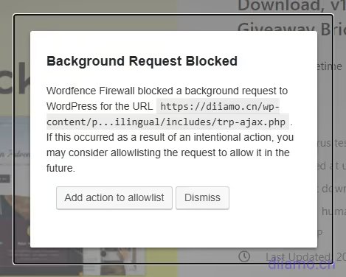Click the dimmed 'Download, v1' page title
Image resolution: width=346 pixels, height=277 pixels.
coord(291,5)
